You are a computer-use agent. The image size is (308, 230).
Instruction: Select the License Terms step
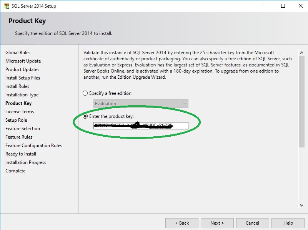(20, 112)
